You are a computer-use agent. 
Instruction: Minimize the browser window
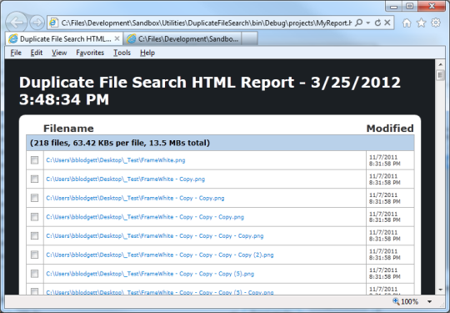coord(393,7)
